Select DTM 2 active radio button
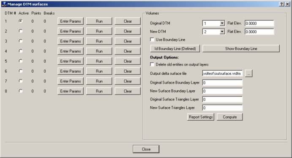 [x=21, y=31]
